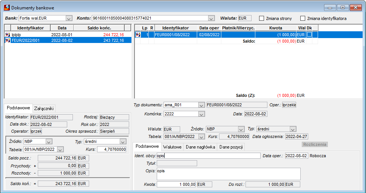Viewport: 366px width, 193px height.
Task: Toggle the Dk checkbox in first position row
Action: pos(309,35)
